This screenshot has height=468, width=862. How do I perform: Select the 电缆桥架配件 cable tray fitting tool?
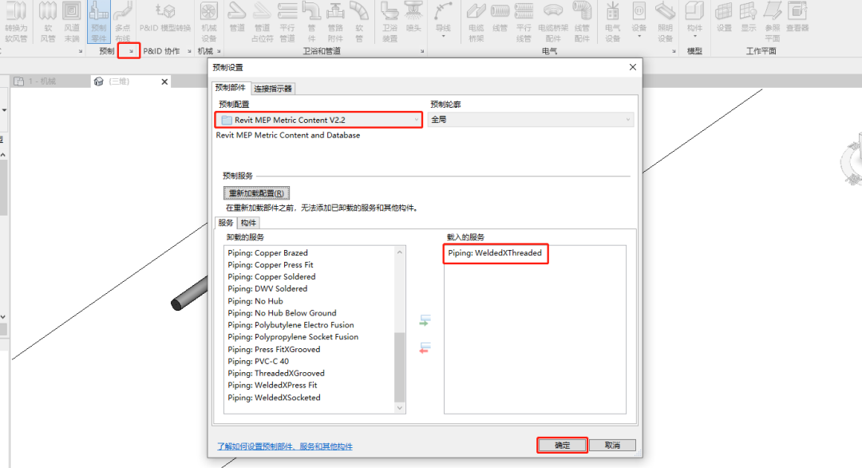(x=552, y=22)
